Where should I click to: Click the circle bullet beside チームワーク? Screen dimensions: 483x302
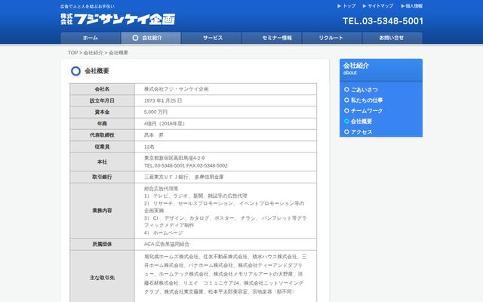click(x=346, y=110)
